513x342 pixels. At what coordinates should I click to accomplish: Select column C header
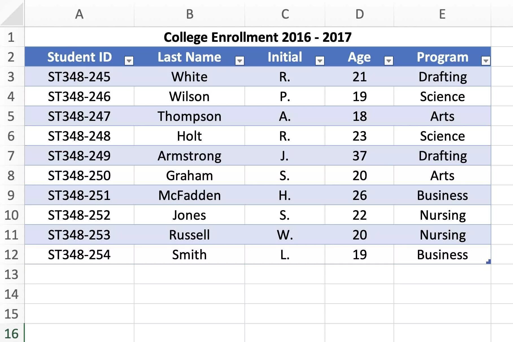tap(285, 14)
